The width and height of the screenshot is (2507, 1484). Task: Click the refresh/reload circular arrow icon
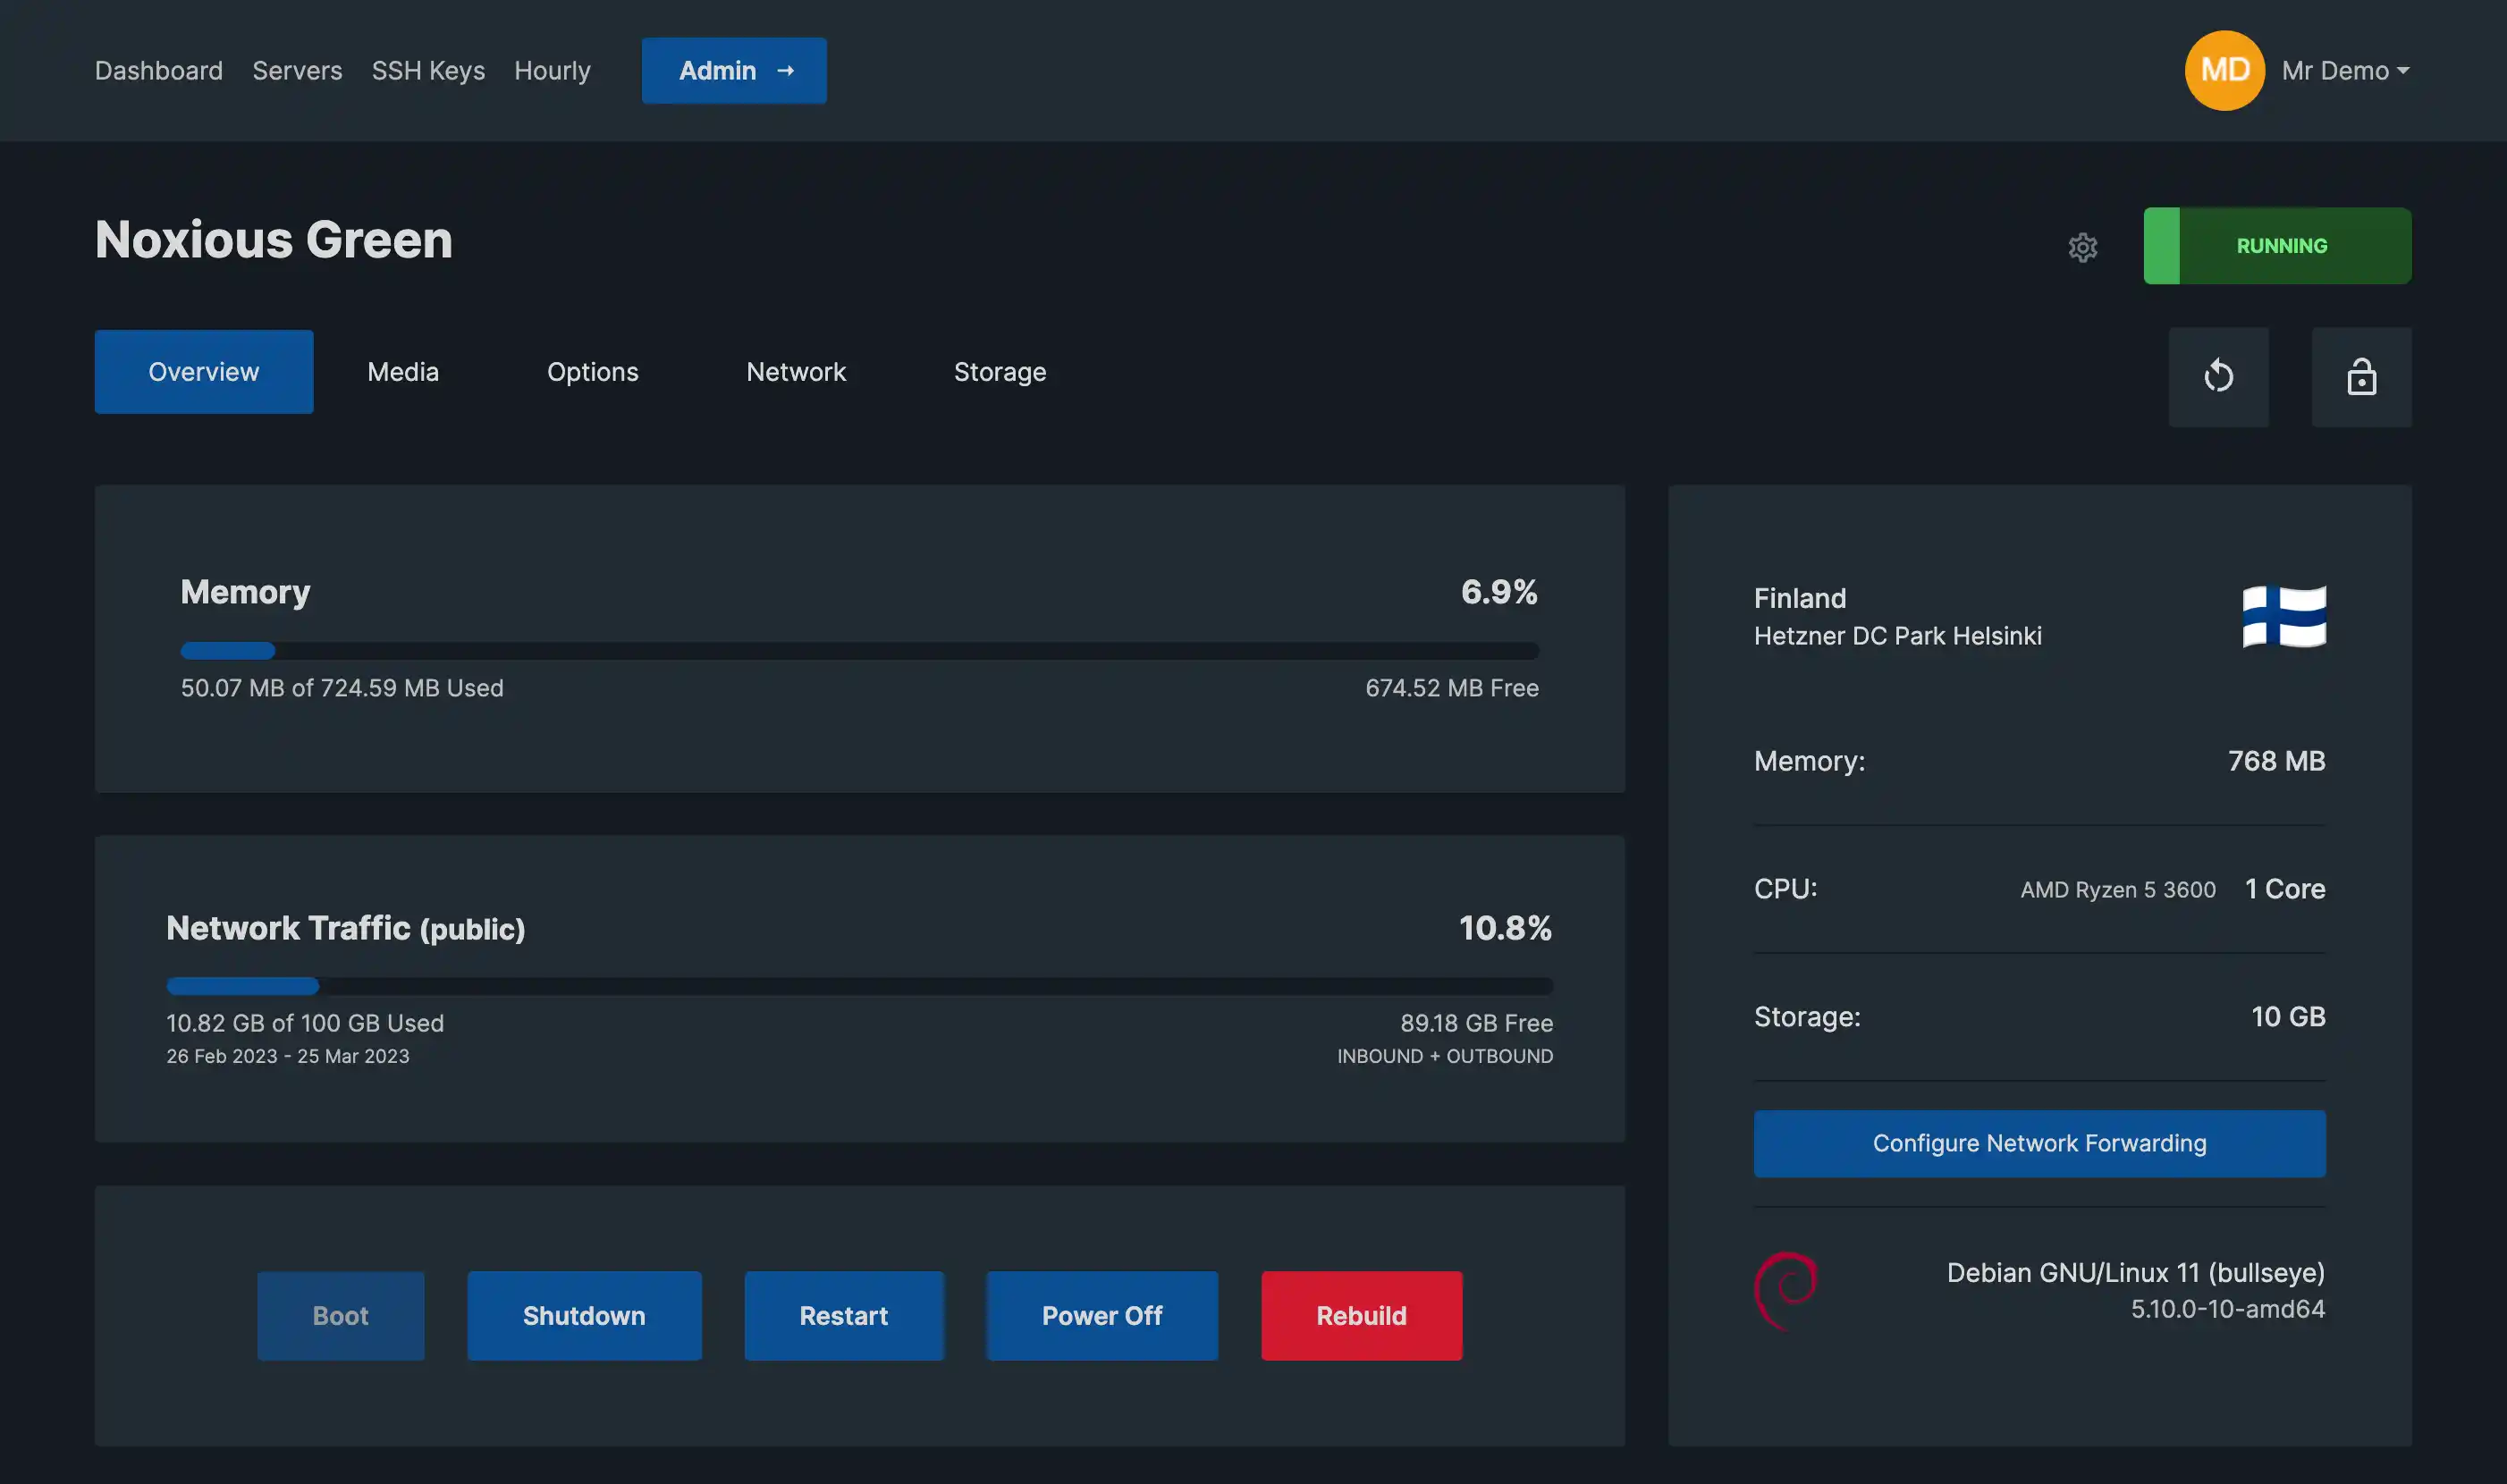click(x=2218, y=377)
